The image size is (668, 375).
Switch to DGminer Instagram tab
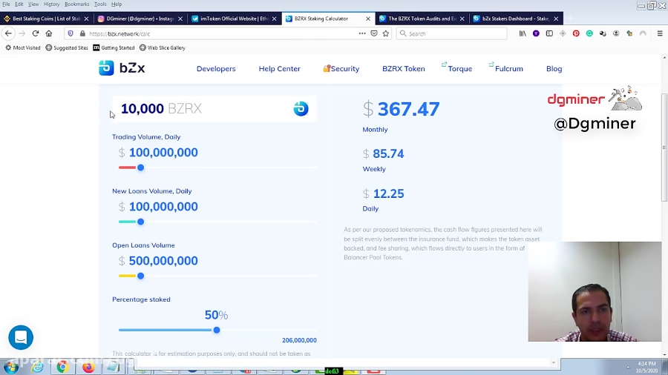point(140,19)
